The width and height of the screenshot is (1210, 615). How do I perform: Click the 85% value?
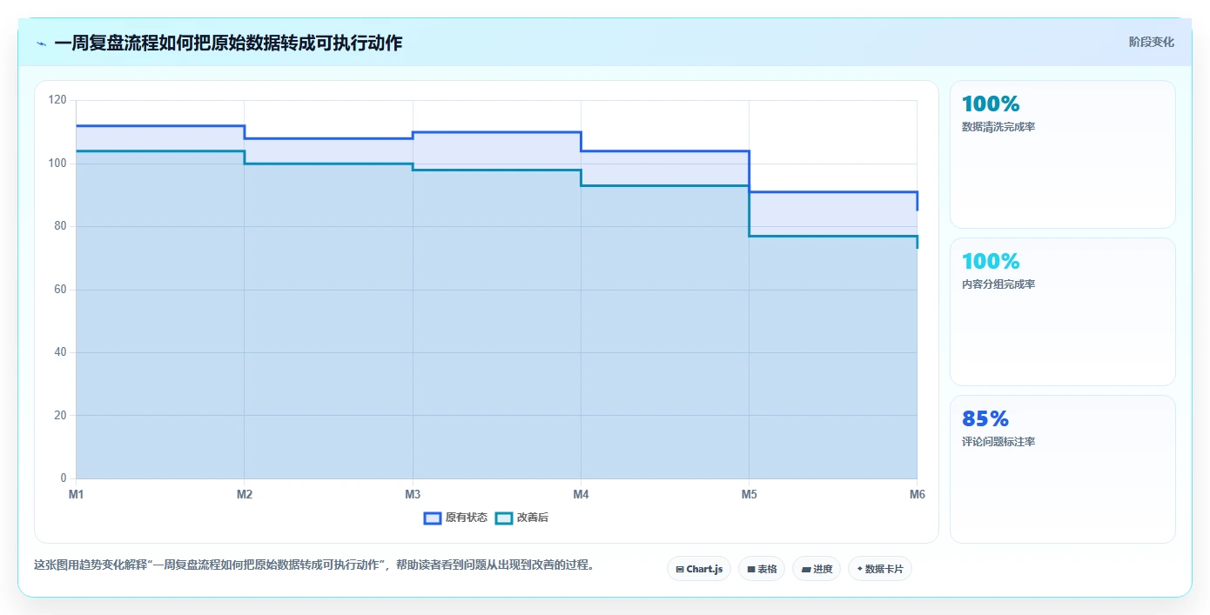pos(985,418)
